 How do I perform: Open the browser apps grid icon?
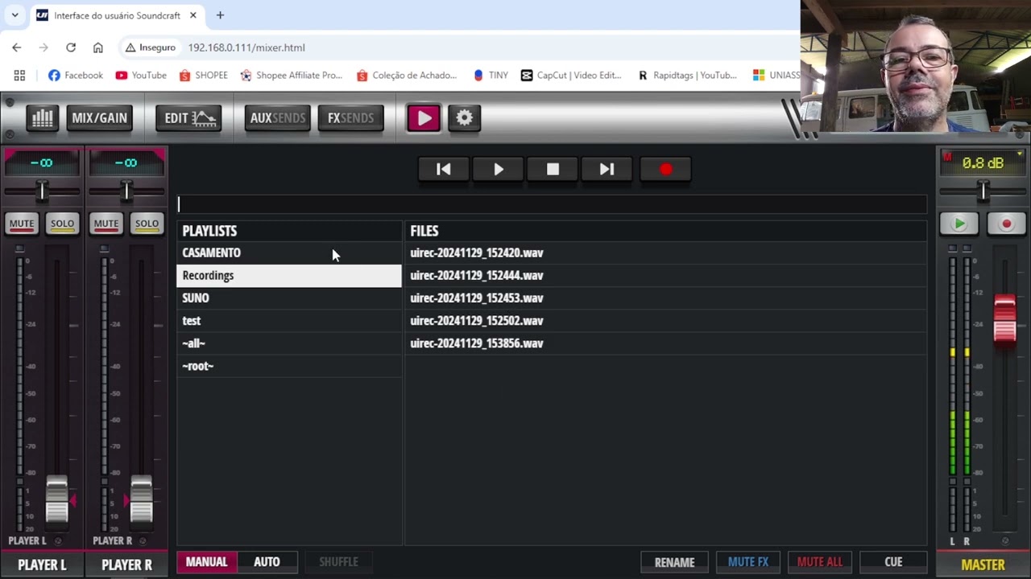tap(19, 75)
